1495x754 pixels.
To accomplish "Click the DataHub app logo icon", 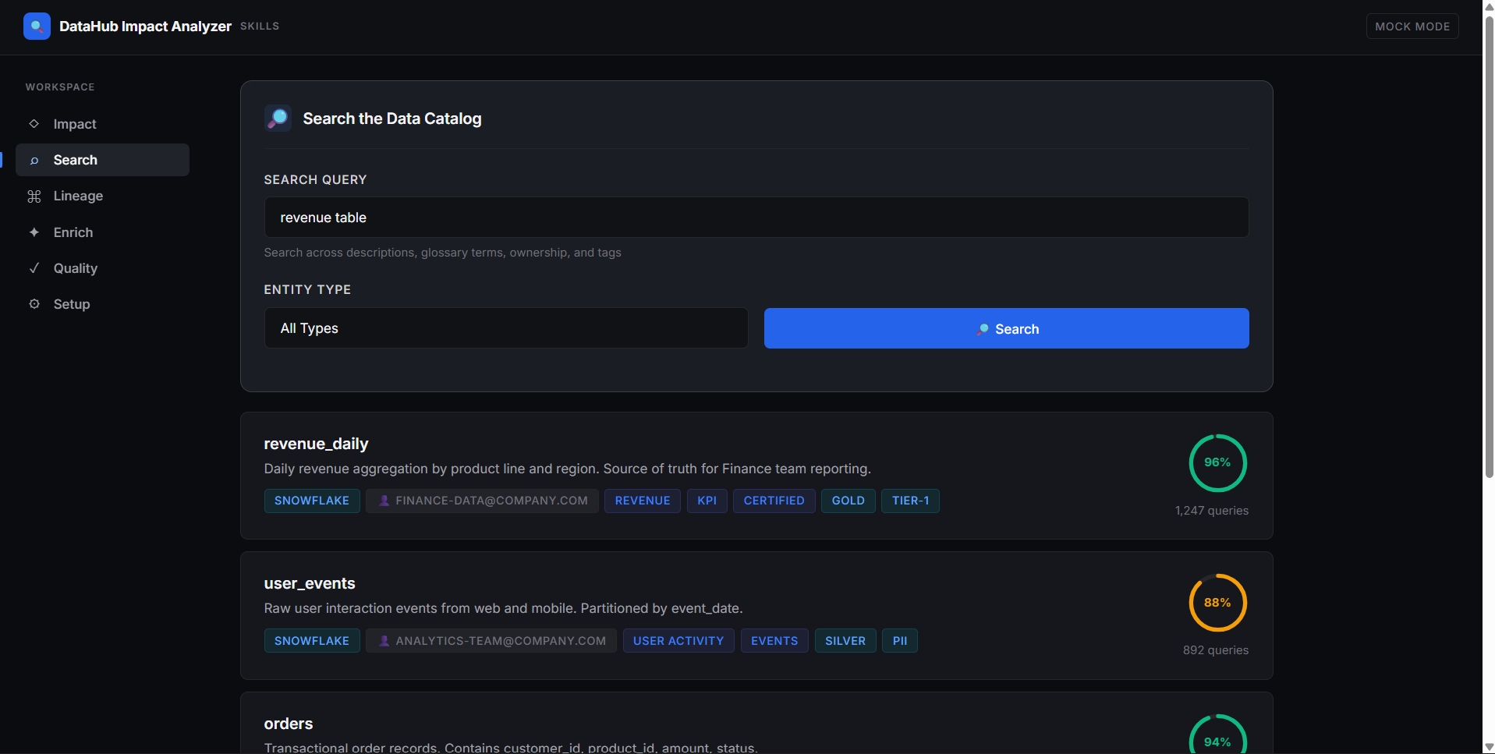I will (37, 26).
